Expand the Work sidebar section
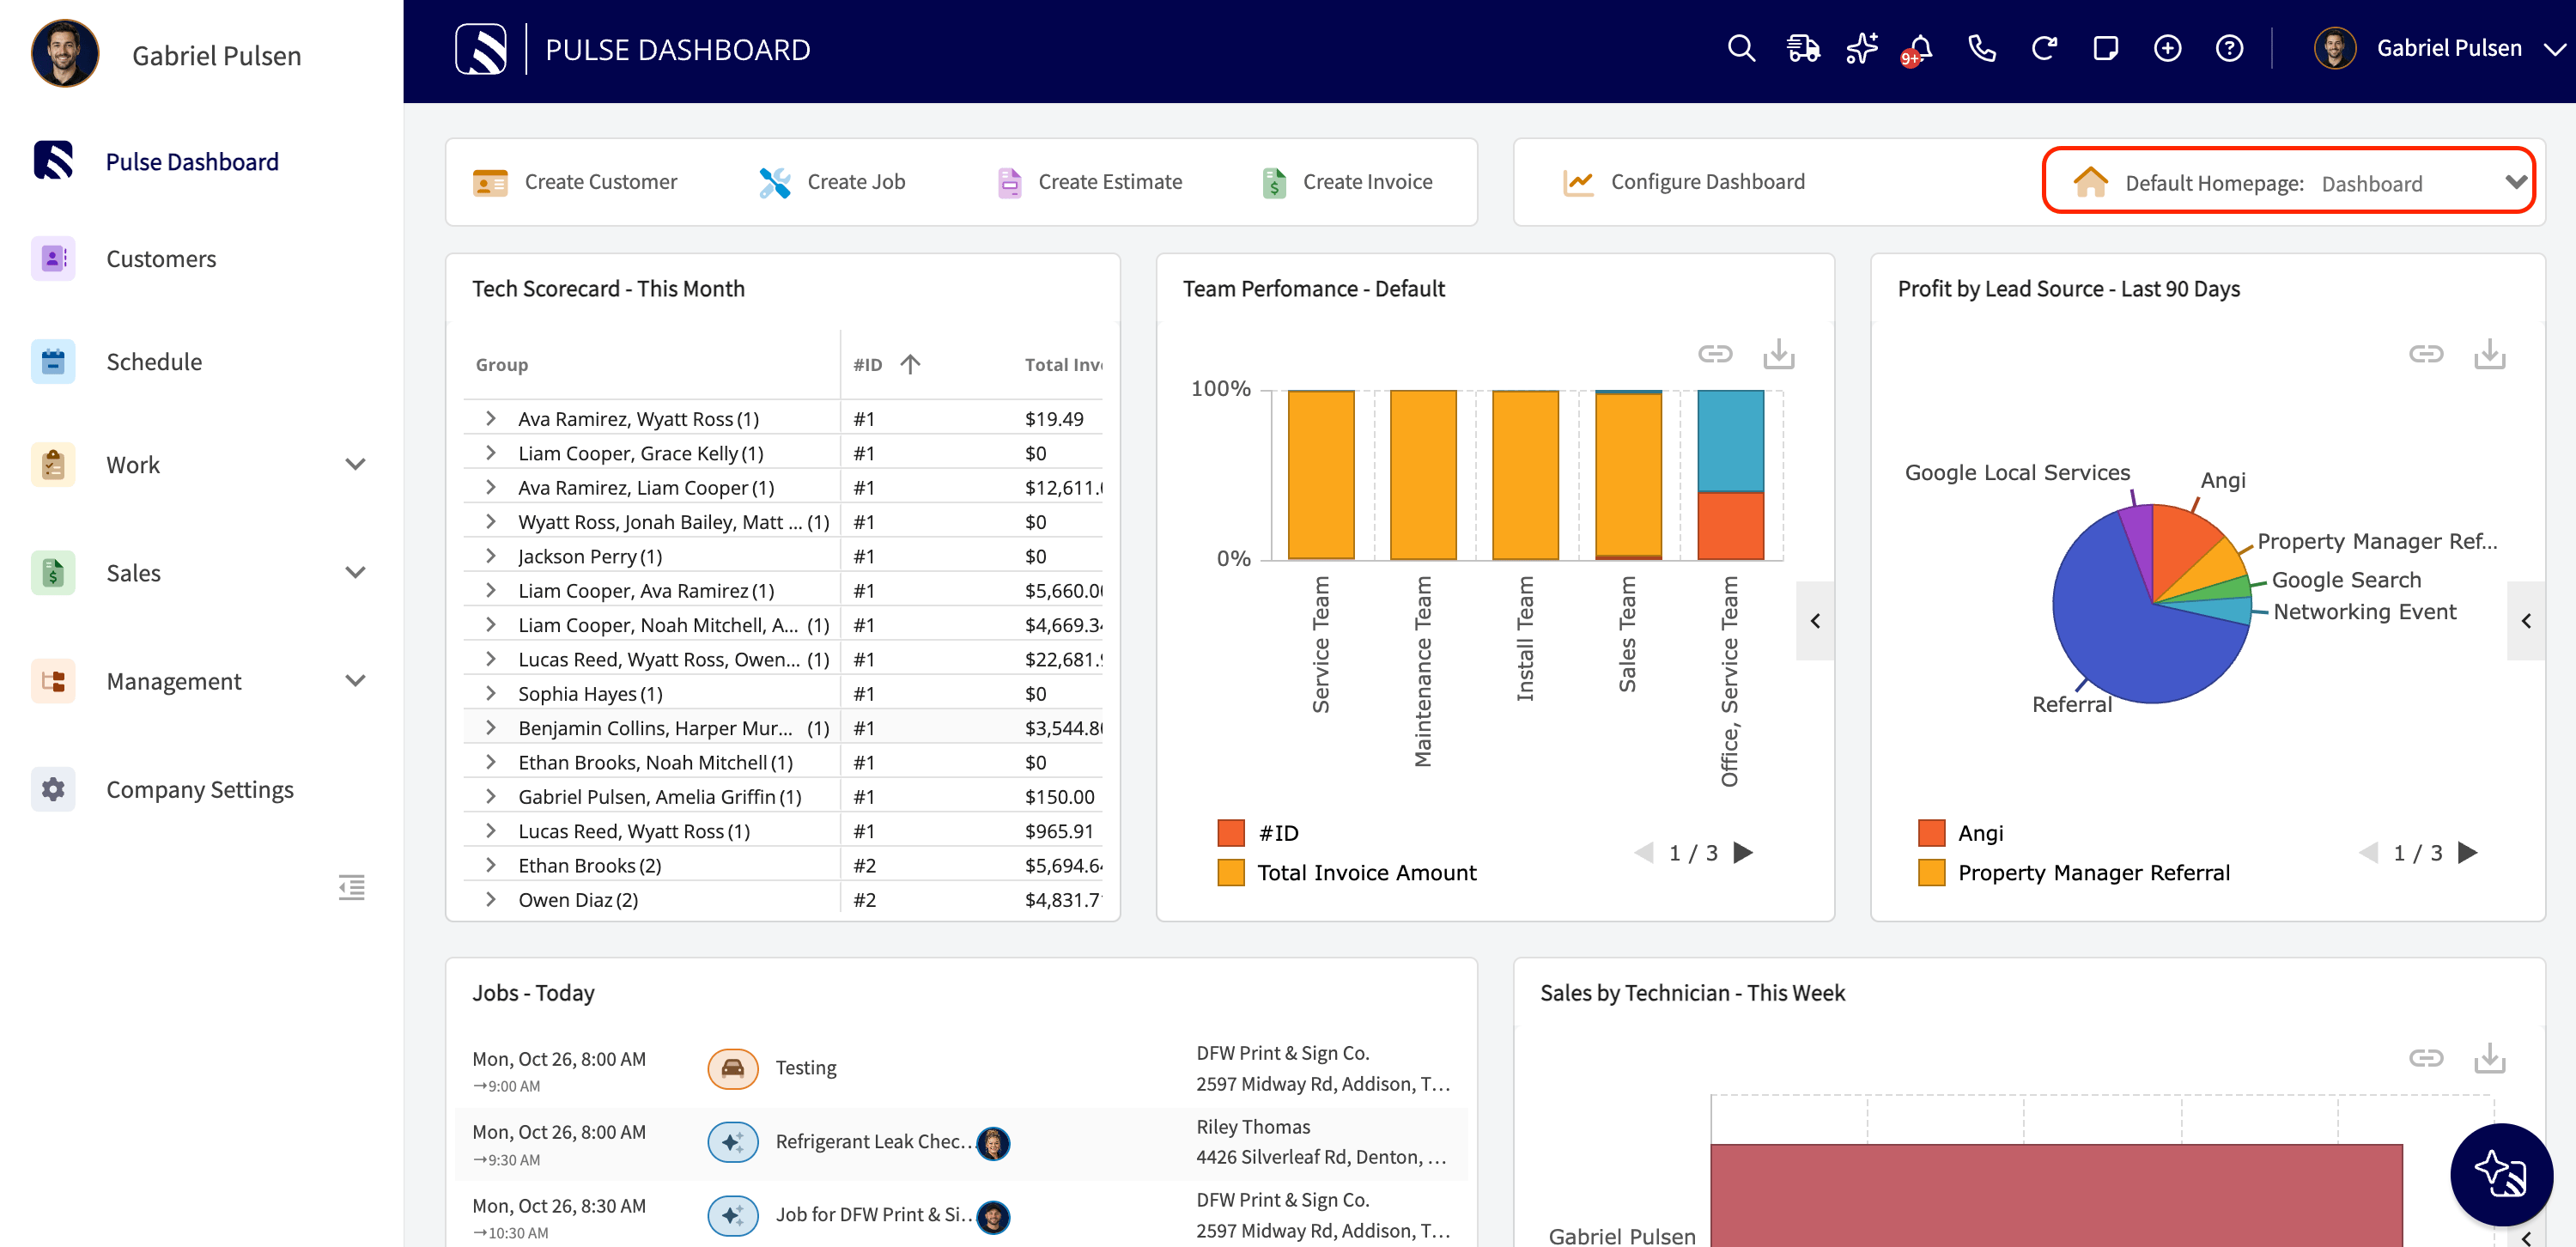Image resolution: width=2576 pixels, height=1247 pixels. 355,464
